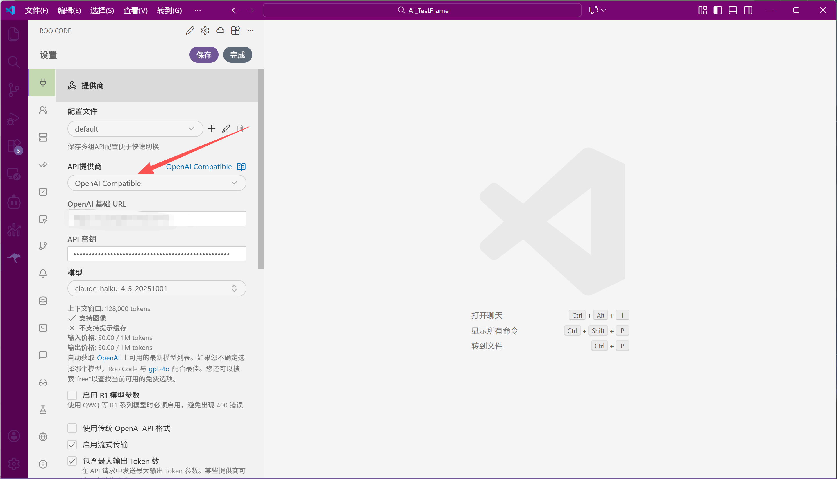
Task: Open the 文件(F) menu
Action: tap(36, 10)
